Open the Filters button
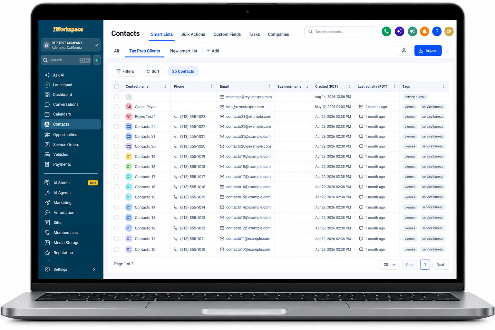 click(125, 72)
